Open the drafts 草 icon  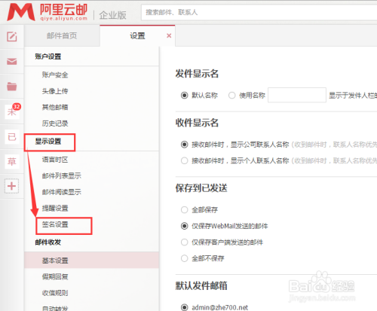[12, 161]
